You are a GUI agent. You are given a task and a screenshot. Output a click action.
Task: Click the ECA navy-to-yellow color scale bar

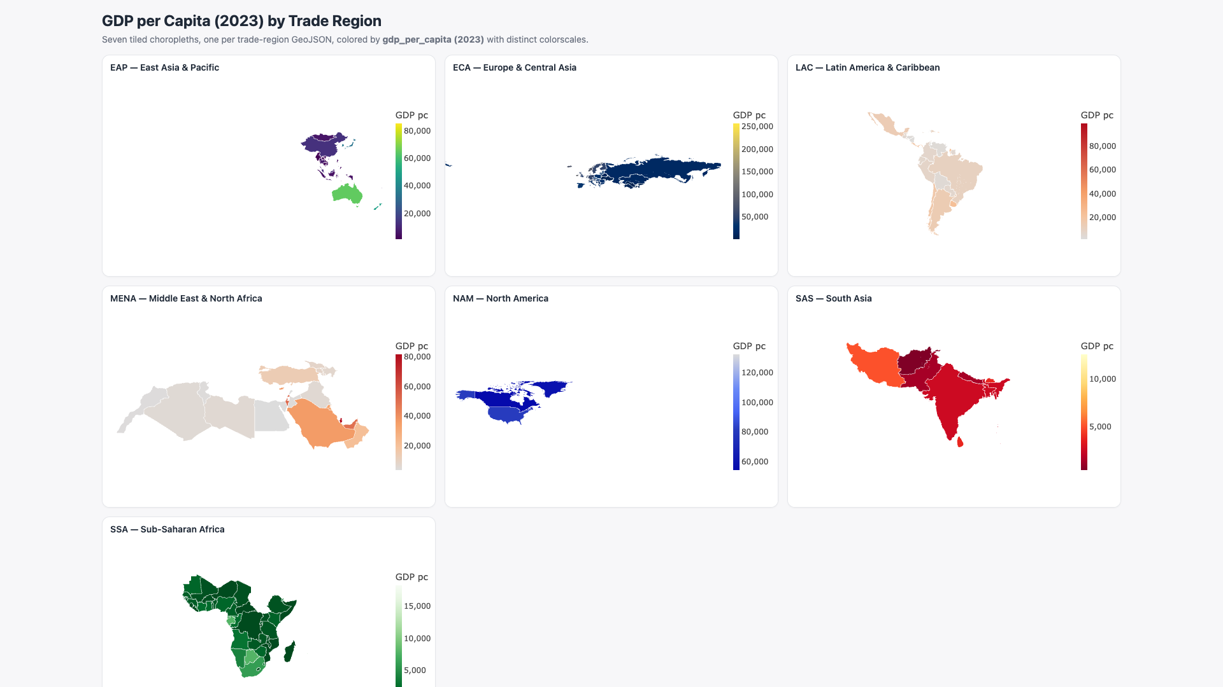point(736,181)
